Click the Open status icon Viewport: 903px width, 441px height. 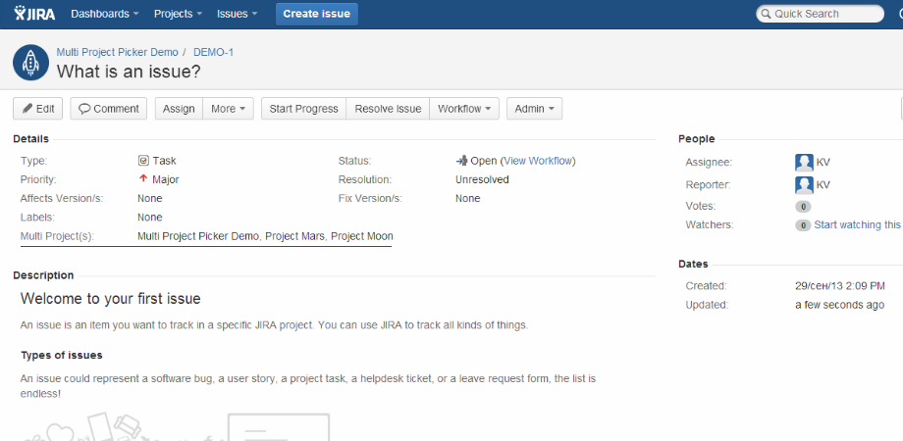(461, 161)
